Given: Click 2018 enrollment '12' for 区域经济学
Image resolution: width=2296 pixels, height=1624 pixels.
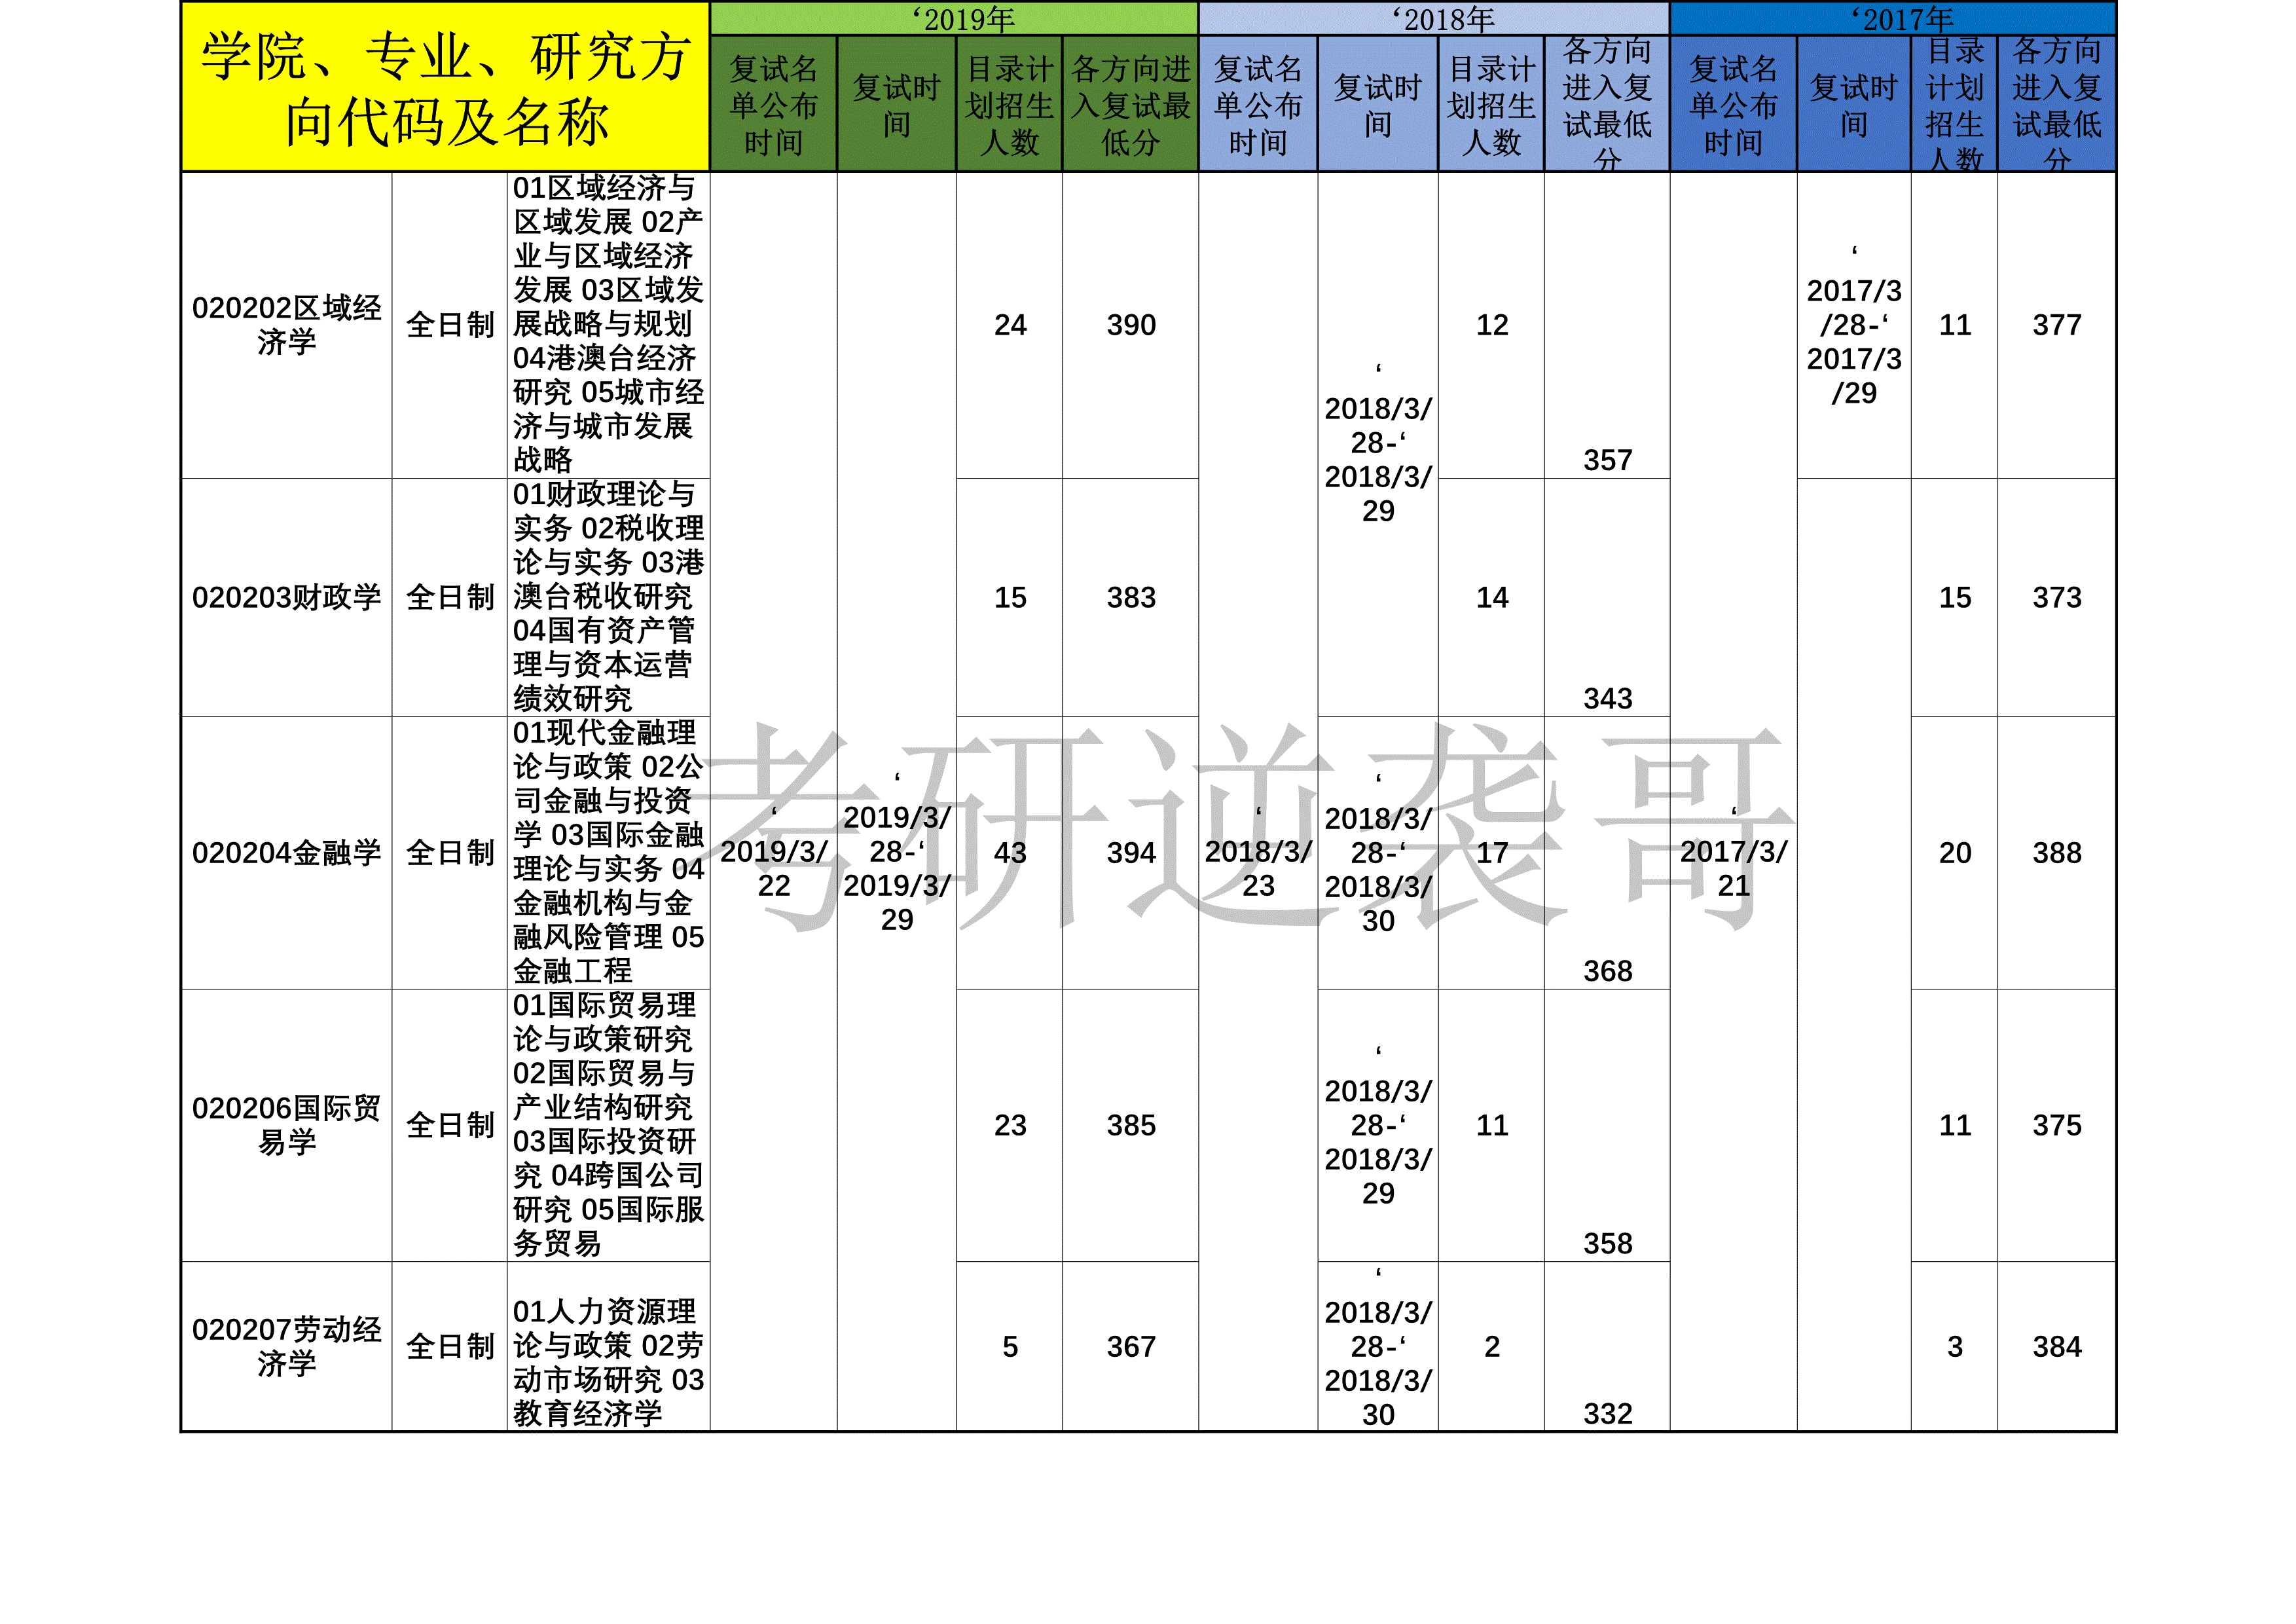Looking at the screenshot, I should pyautogui.click(x=1492, y=325).
